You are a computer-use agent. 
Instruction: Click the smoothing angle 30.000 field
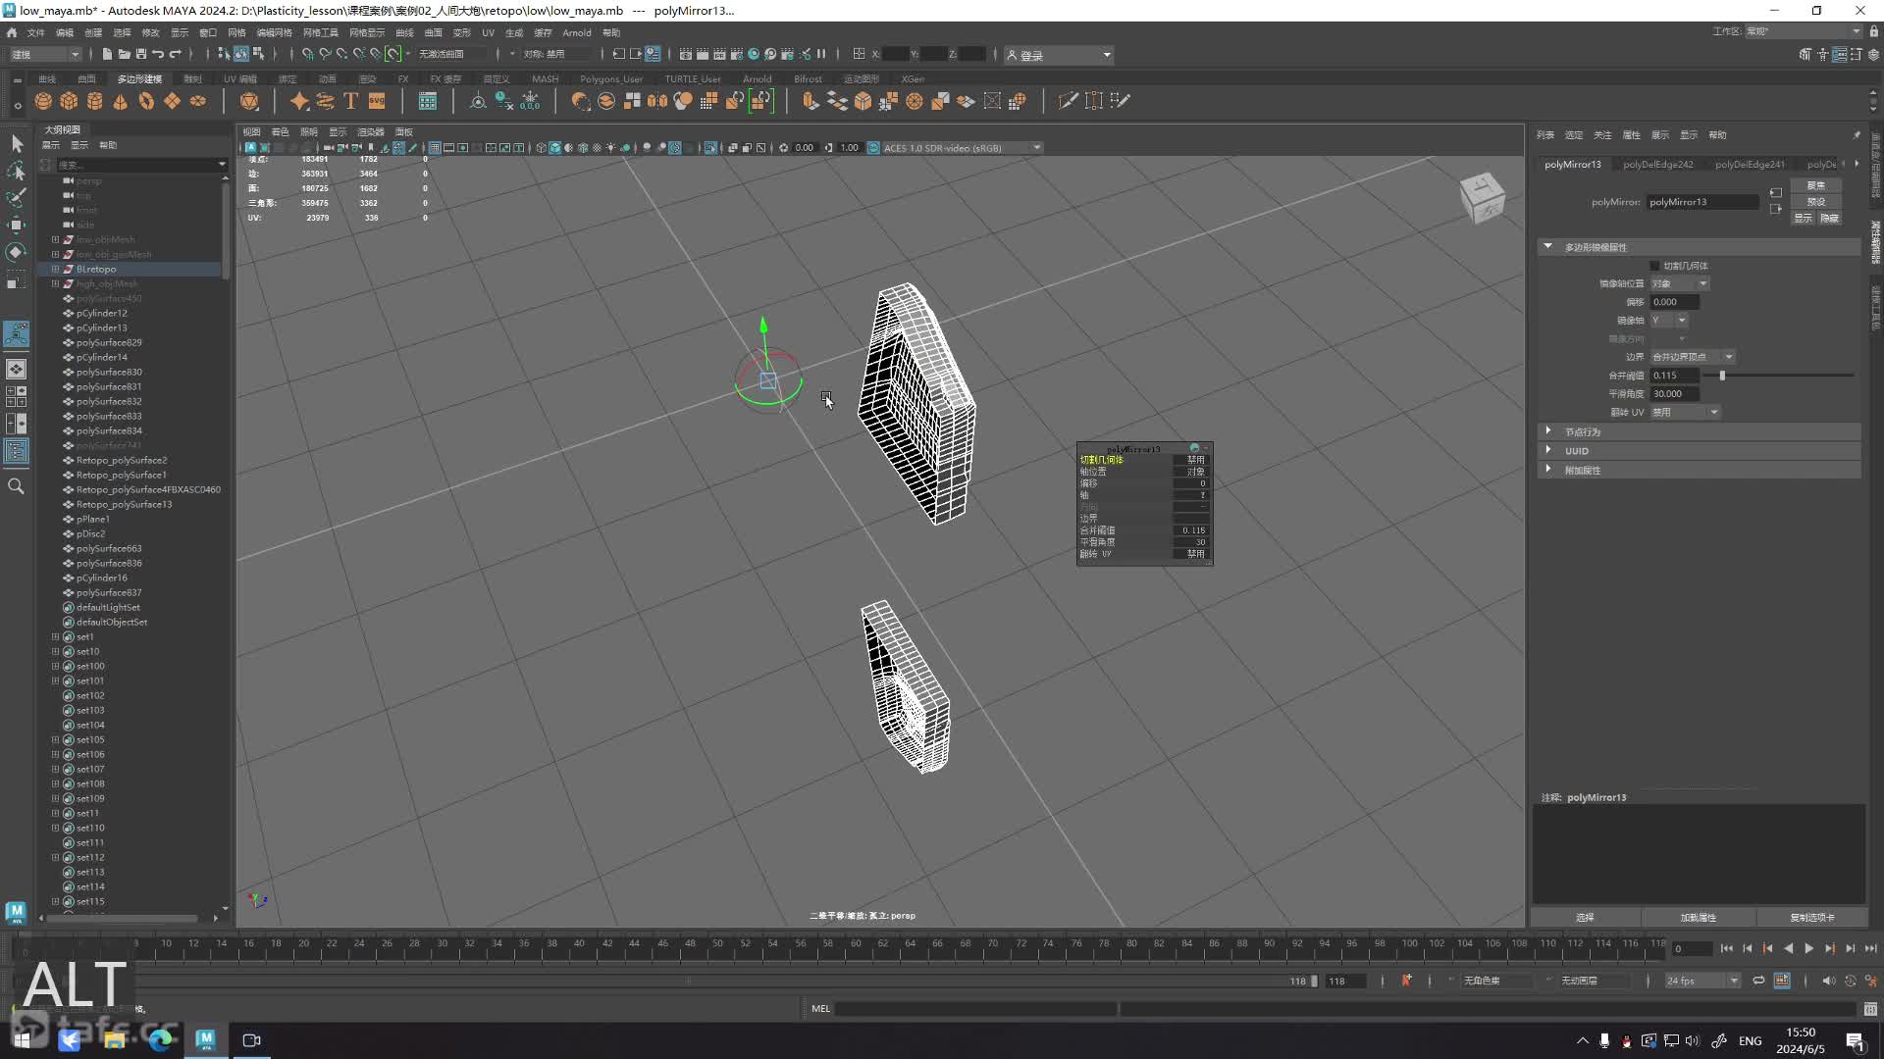(x=1674, y=394)
